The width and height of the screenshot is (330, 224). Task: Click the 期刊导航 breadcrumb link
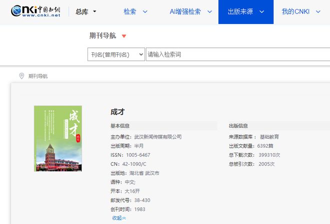click(x=38, y=76)
